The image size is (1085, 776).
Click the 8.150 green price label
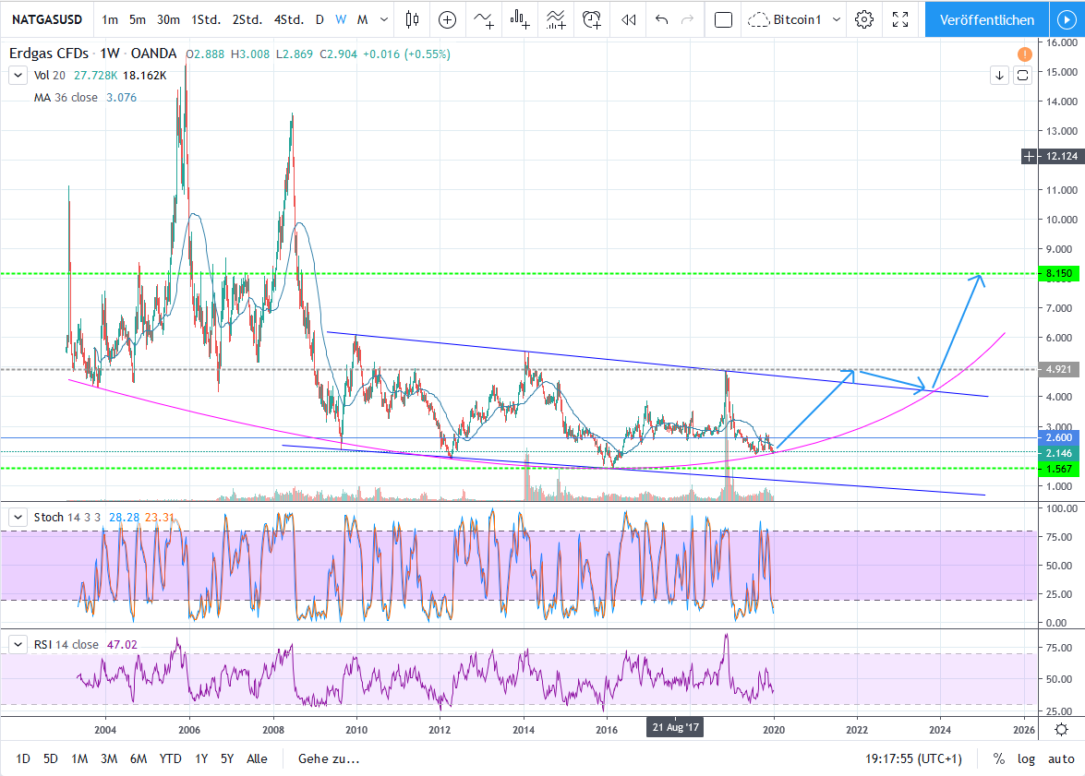pos(1059,273)
